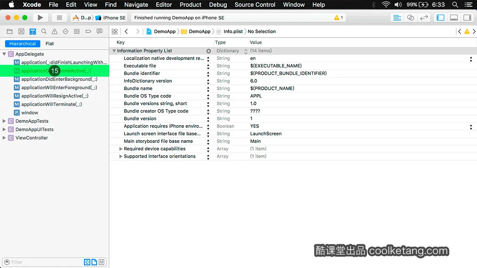Toggle the Utilities pane
This screenshot has width=477, height=268.
tap(467, 18)
